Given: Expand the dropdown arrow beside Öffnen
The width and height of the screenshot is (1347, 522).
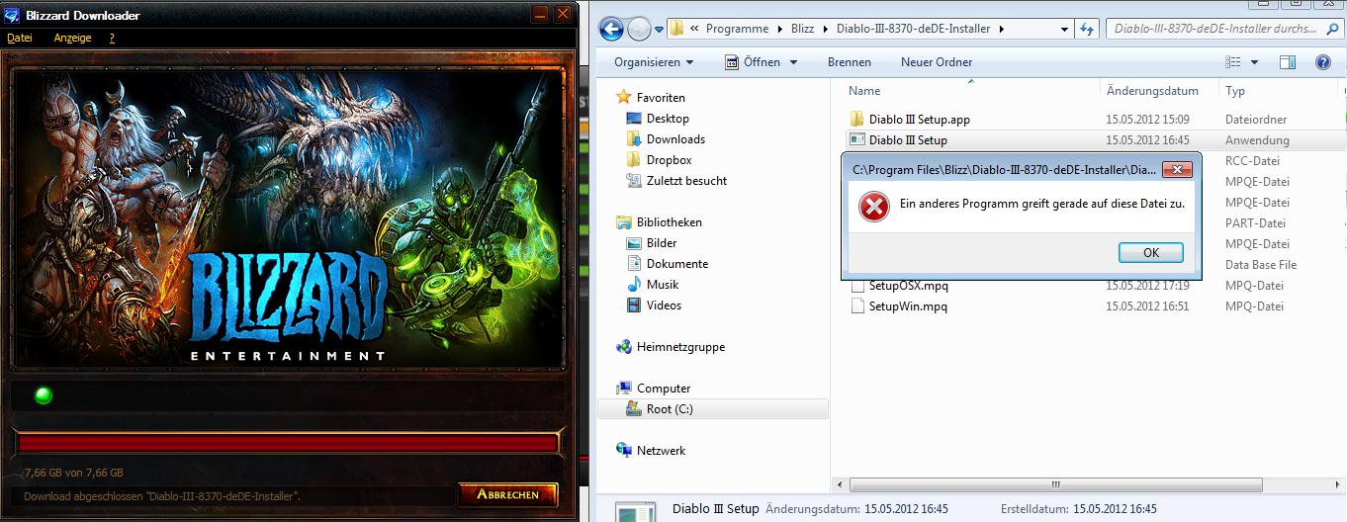Looking at the screenshot, I should pos(792,62).
